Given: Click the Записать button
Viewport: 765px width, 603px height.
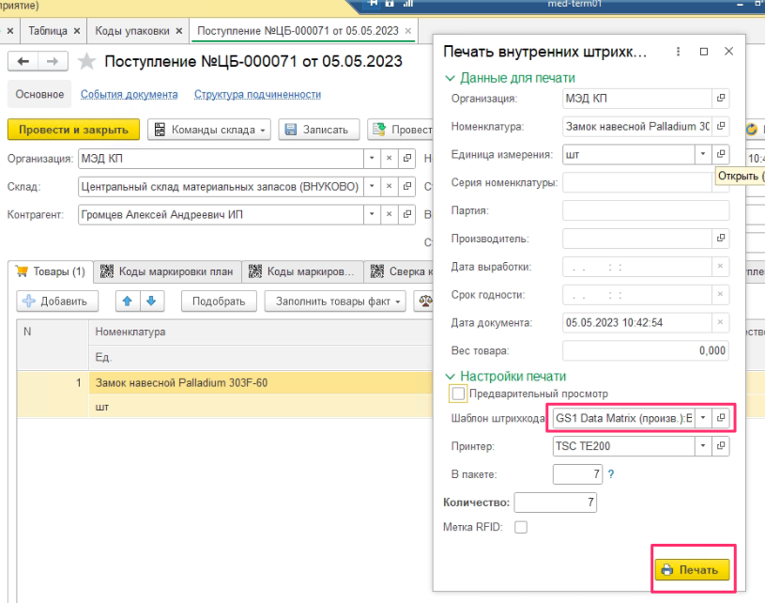Looking at the screenshot, I should tap(319, 130).
